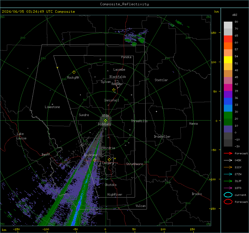Select the magenta 39-42 dBZ color swatch
Viewport: 249px width, 233px height.
(x=228, y=88)
